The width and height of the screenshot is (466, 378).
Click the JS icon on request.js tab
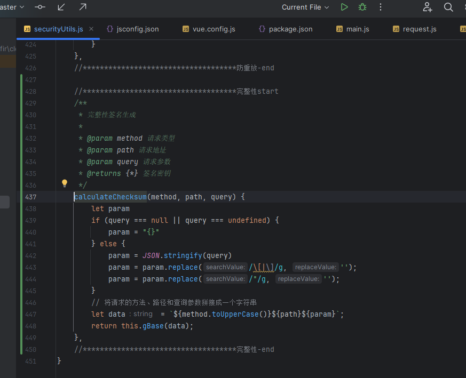tap(396, 29)
